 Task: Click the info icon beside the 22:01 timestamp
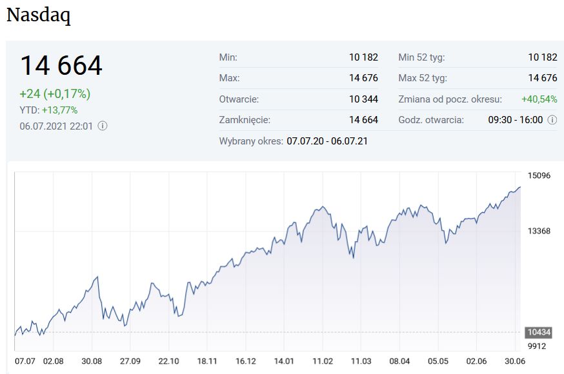coord(103,126)
